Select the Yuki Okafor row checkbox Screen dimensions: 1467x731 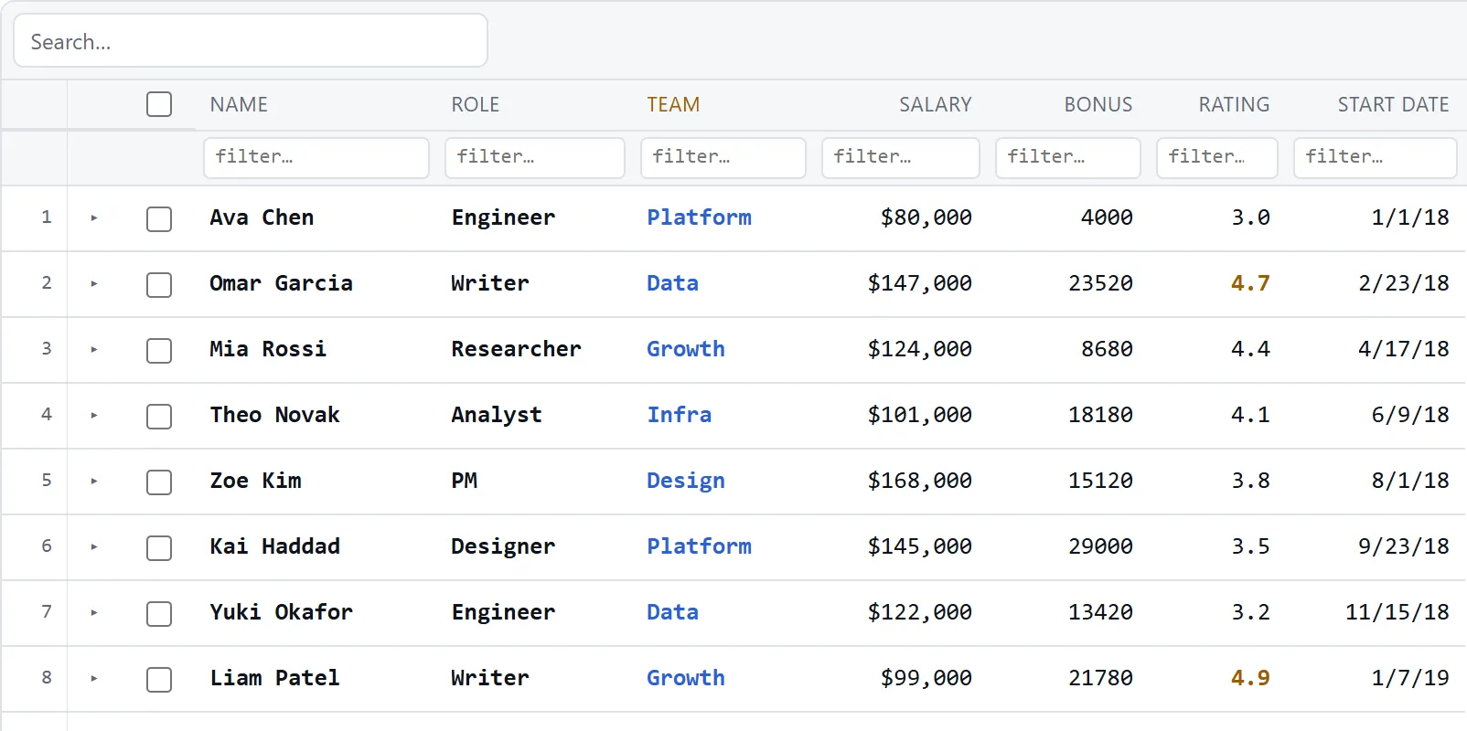(x=159, y=614)
